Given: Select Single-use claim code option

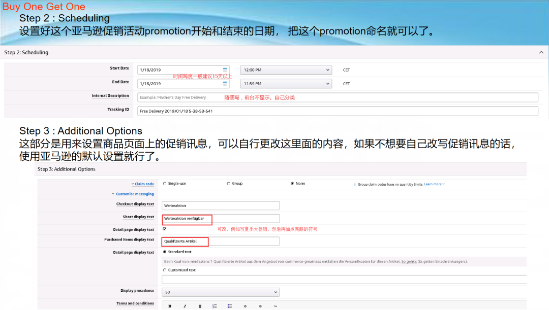Looking at the screenshot, I should pyautogui.click(x=165, y=184).
